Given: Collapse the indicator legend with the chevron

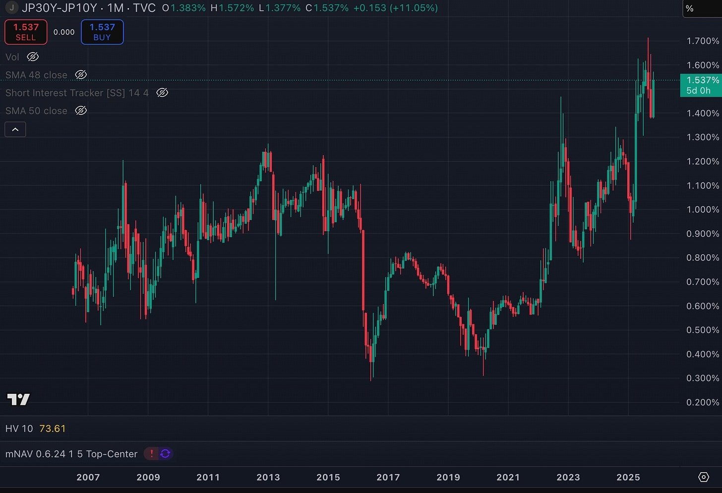Looking at the screenshot, I should (15, 129).
